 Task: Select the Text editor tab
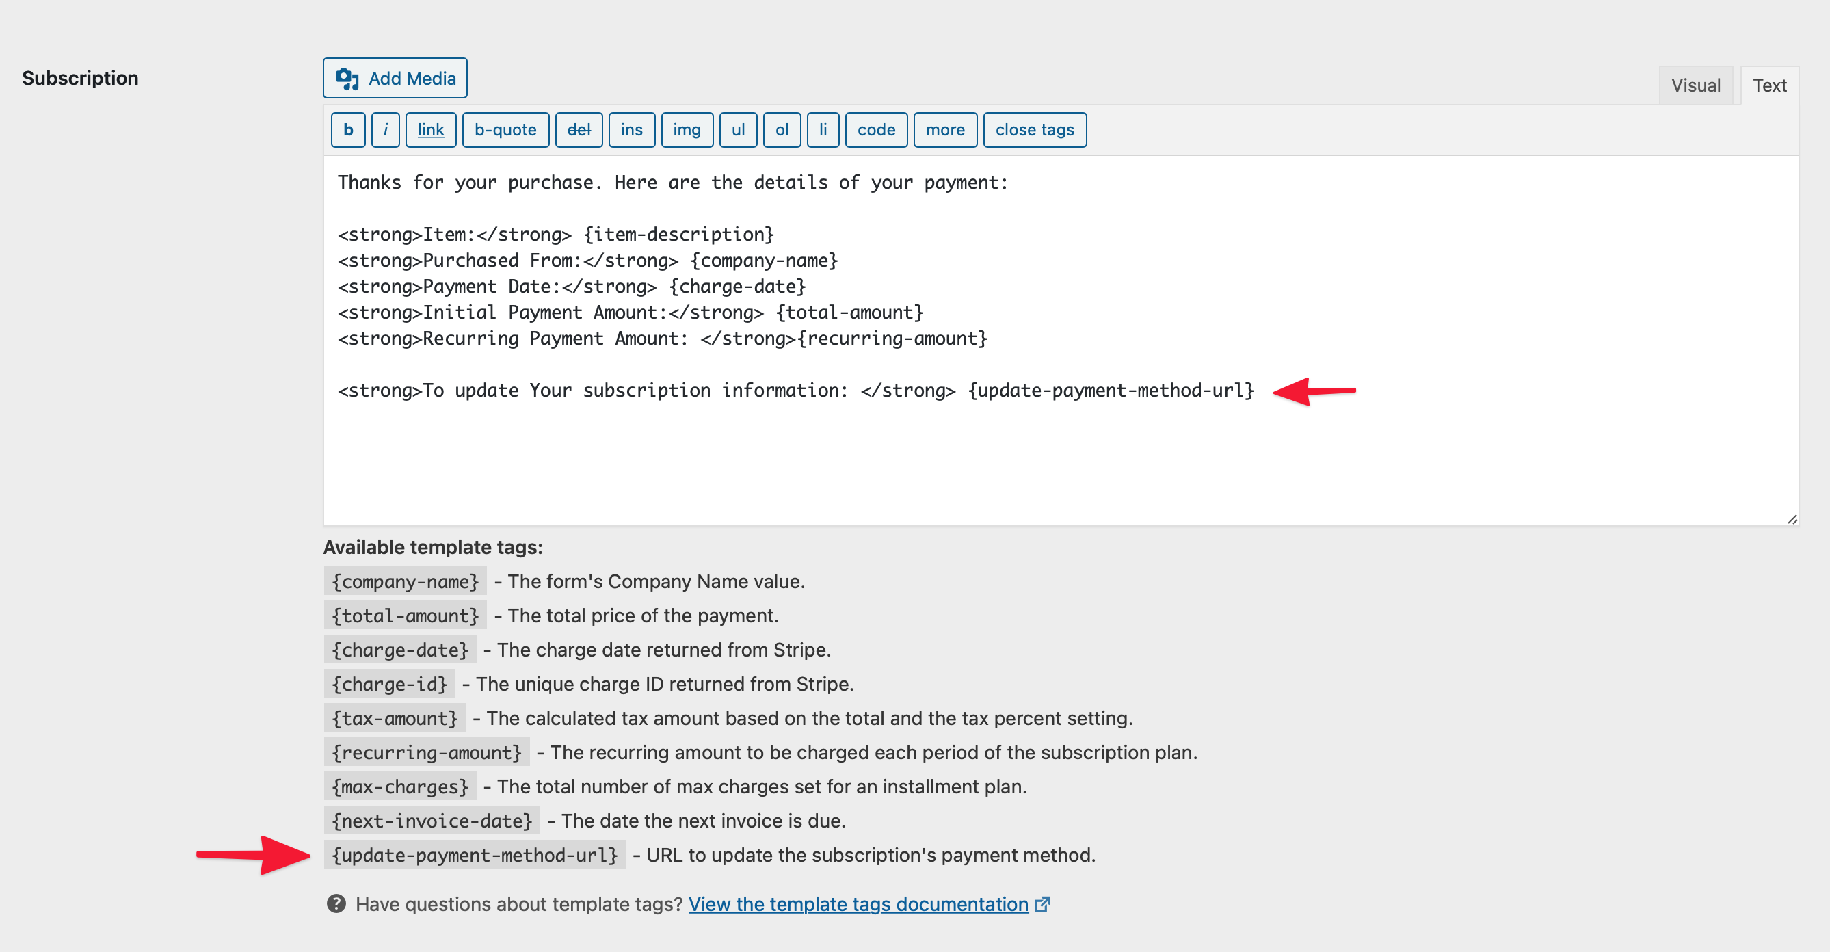tap(1769, 85)
